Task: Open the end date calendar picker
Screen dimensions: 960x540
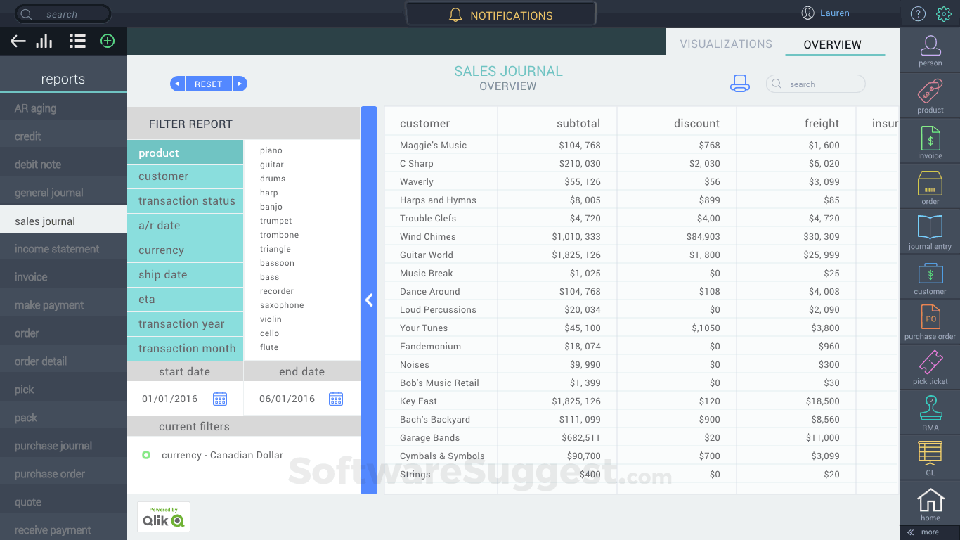Action: pyautogui.click(x=335, y=399)
